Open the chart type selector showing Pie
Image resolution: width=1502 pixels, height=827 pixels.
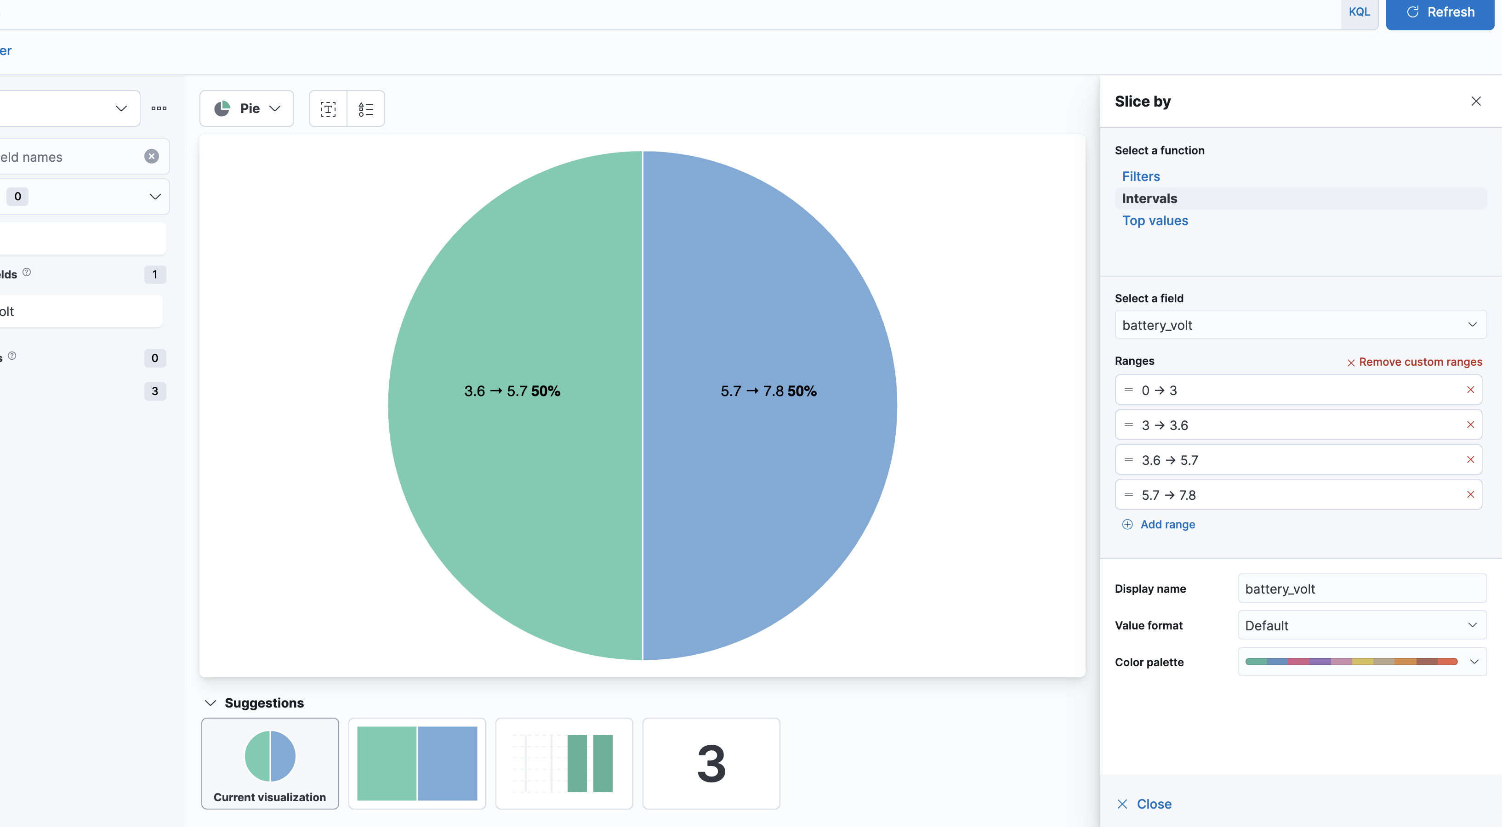click(x=246, y=108)
